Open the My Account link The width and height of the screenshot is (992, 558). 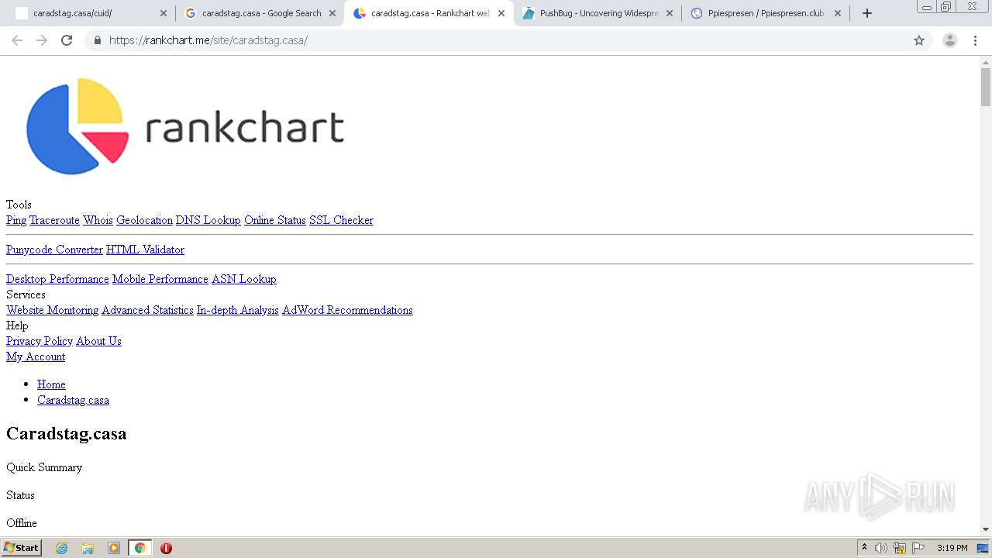coord(36,356)
